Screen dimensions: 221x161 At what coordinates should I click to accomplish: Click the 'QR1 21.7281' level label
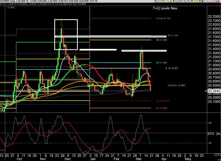click(x=173, y=36)
